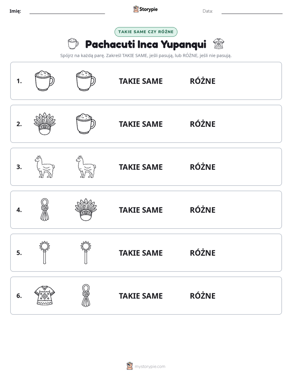This screenshot has height=378, width=292.
Task: Select TAKIE SAME for pair 3
Action: [x=141, y=167]
